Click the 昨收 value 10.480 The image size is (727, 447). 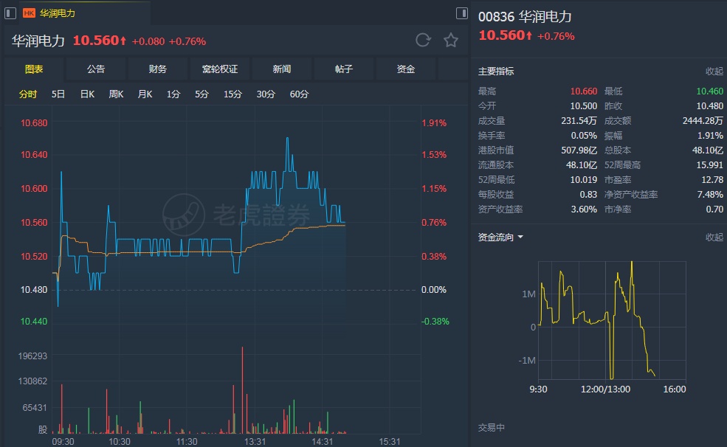point(709,106)
